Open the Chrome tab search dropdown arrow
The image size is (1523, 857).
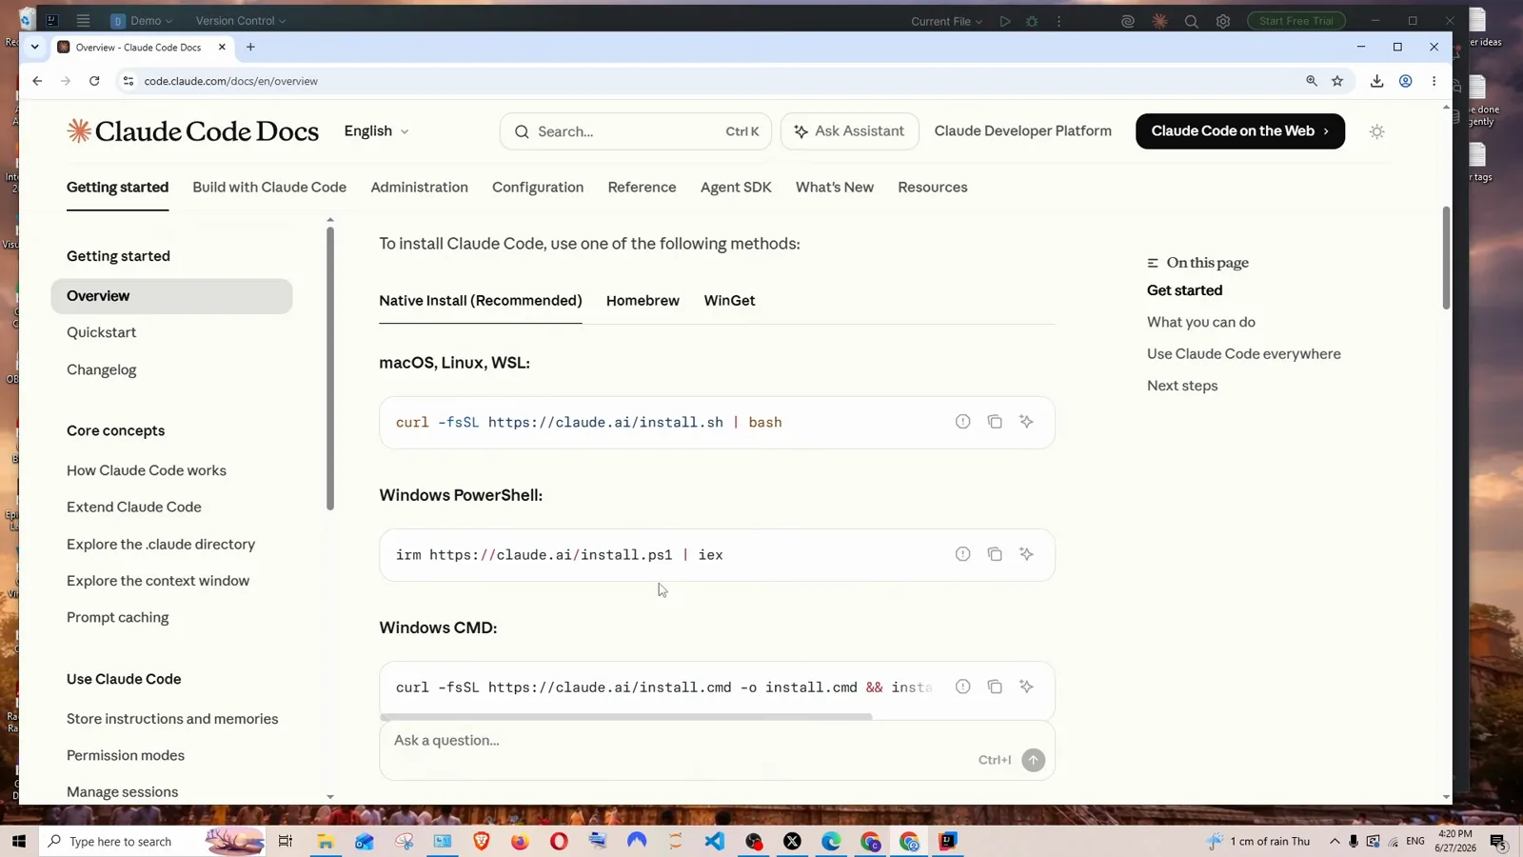coord(35,47)
